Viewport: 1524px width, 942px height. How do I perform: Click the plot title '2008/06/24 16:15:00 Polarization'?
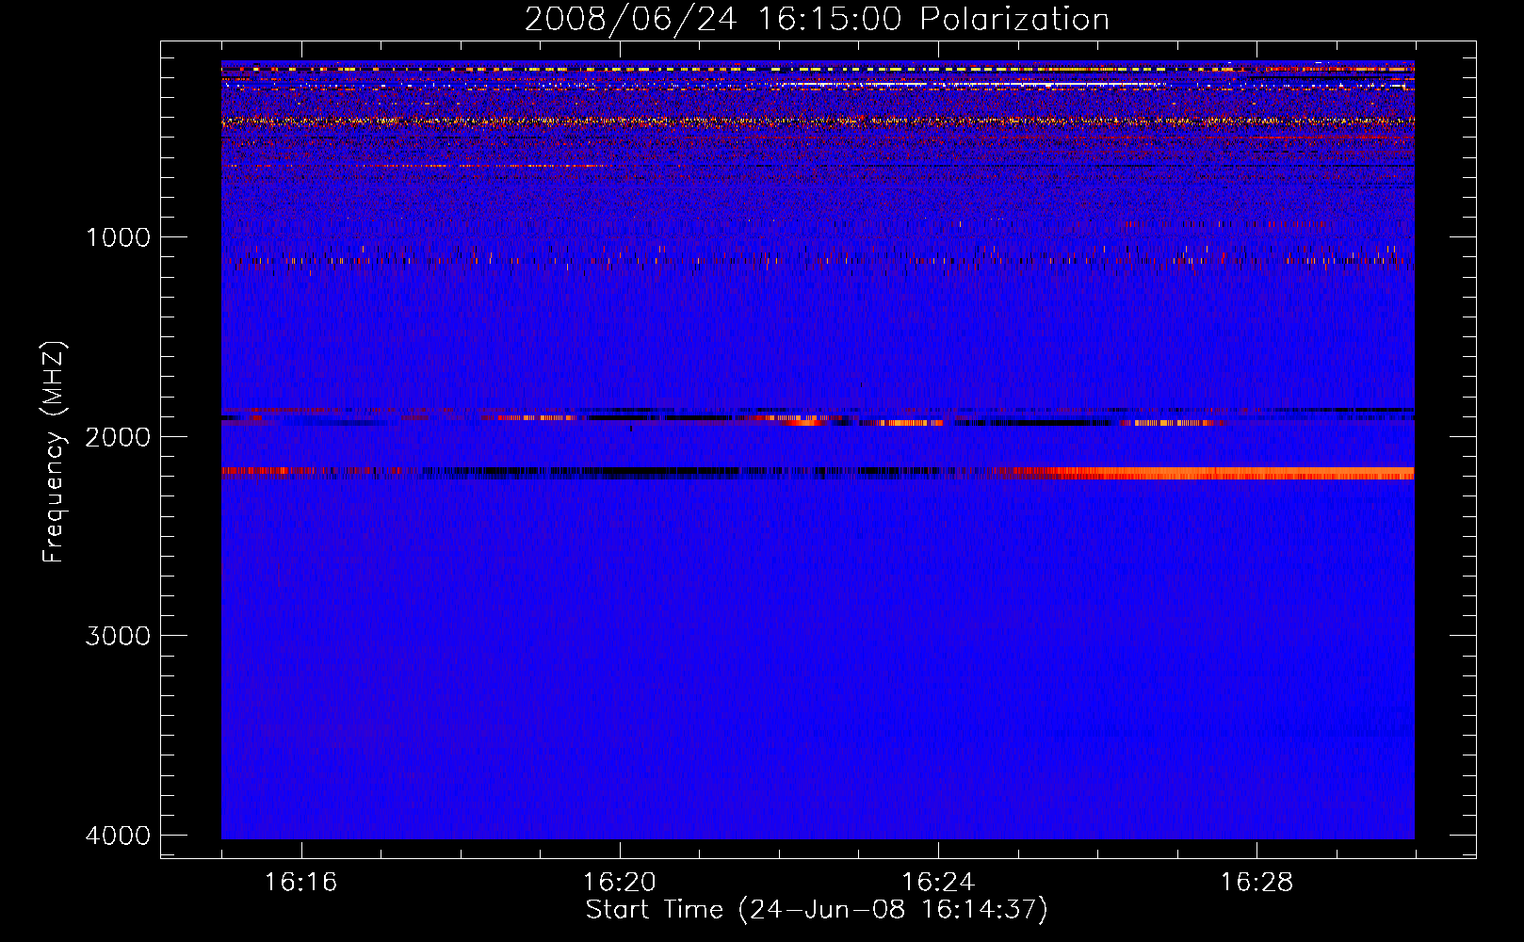(x=817, y=19)
